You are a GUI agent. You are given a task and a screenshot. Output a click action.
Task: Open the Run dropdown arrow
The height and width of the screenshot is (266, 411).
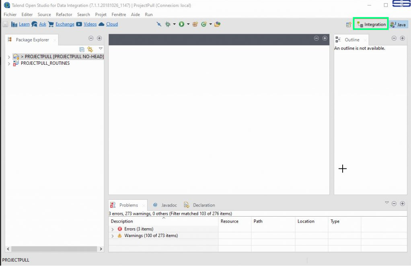(188, 24)
